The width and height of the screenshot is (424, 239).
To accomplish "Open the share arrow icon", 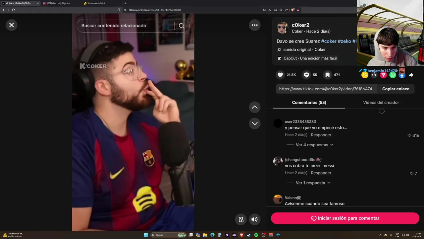I will (411, 75).
